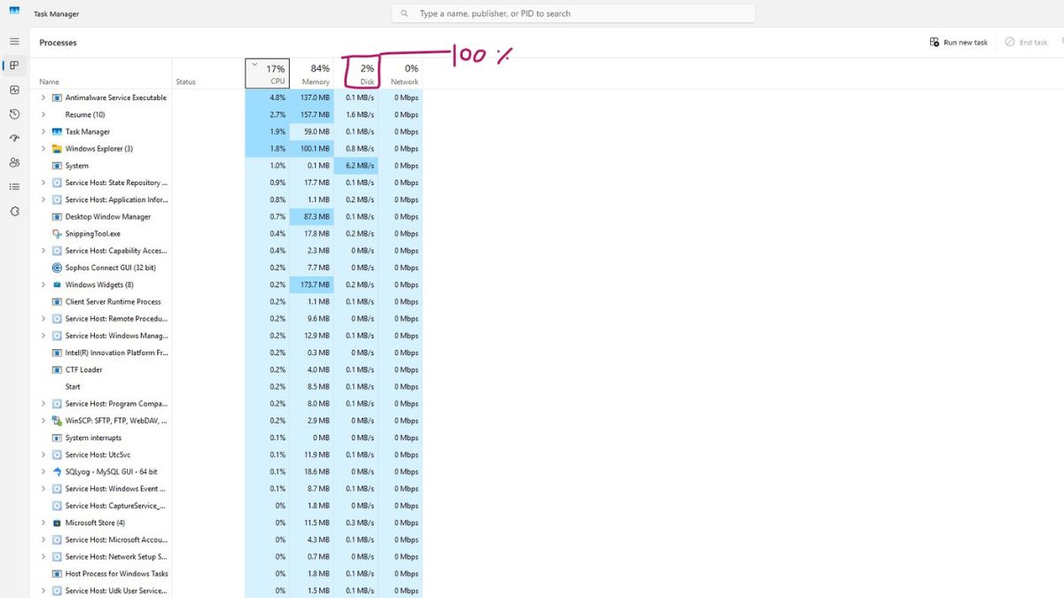1064x598 pixels.
Task: Select the Processes sidebar icon
Action: [14, 65]
